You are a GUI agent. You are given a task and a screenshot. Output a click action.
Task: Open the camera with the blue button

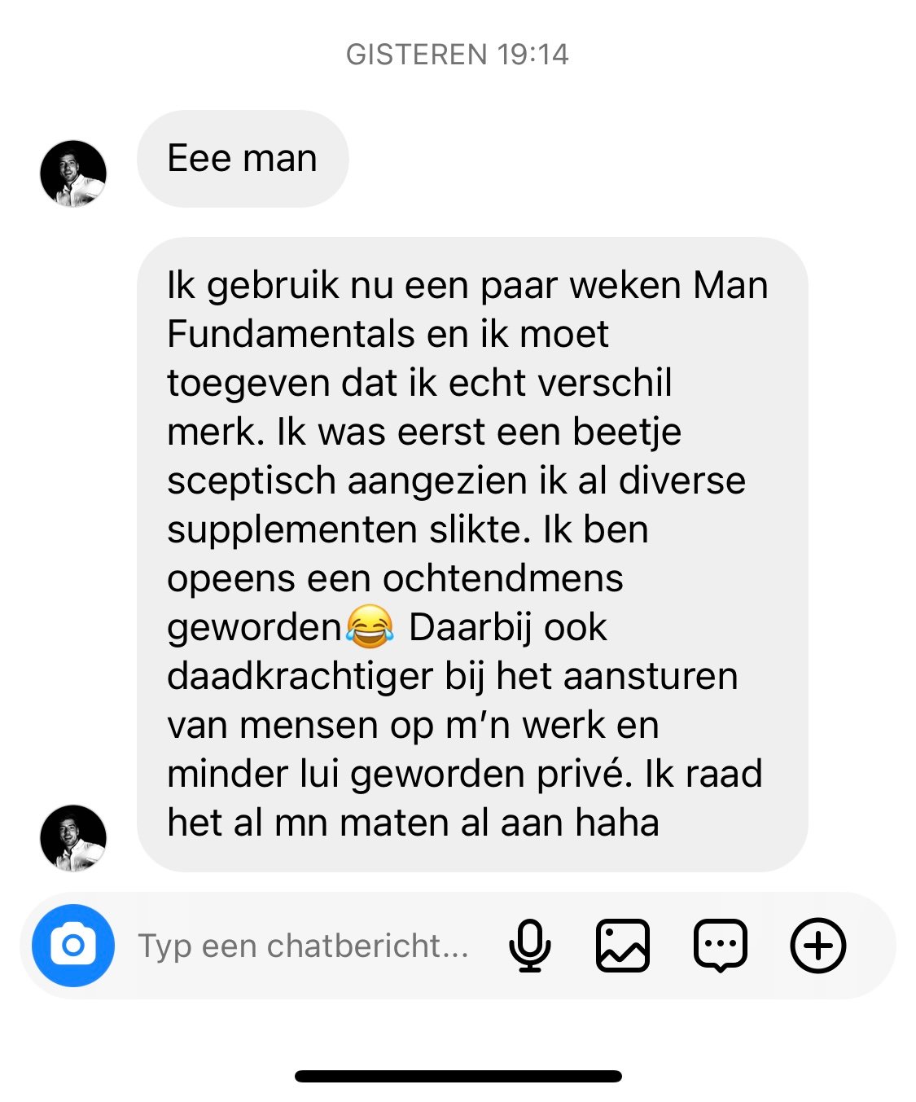point(72,946)
